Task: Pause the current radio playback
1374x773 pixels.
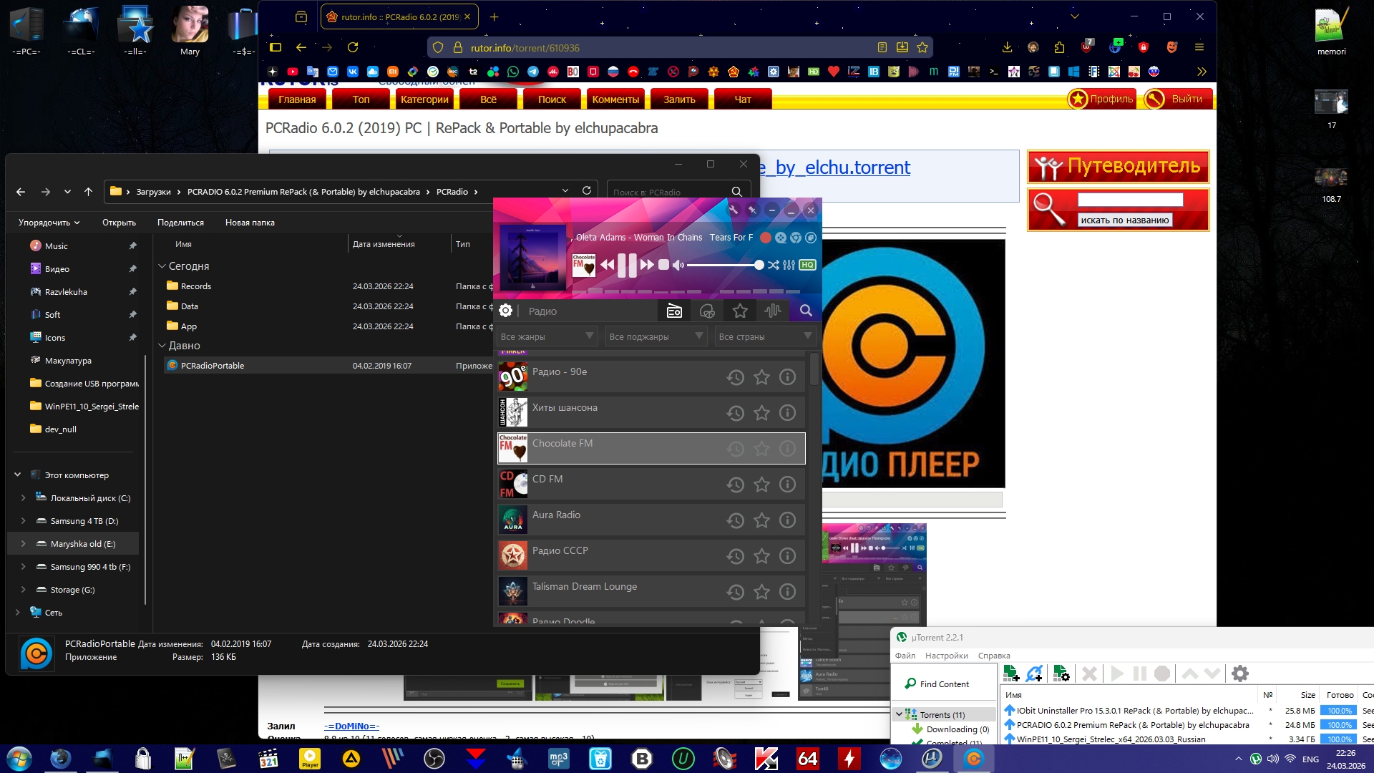Action: 627,265
